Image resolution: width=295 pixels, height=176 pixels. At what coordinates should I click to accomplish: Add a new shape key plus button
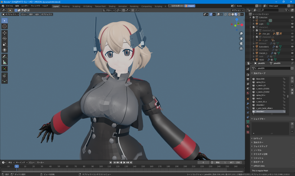point(292,124)
